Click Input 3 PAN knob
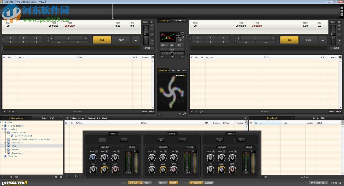 click(x=211, y=169)
